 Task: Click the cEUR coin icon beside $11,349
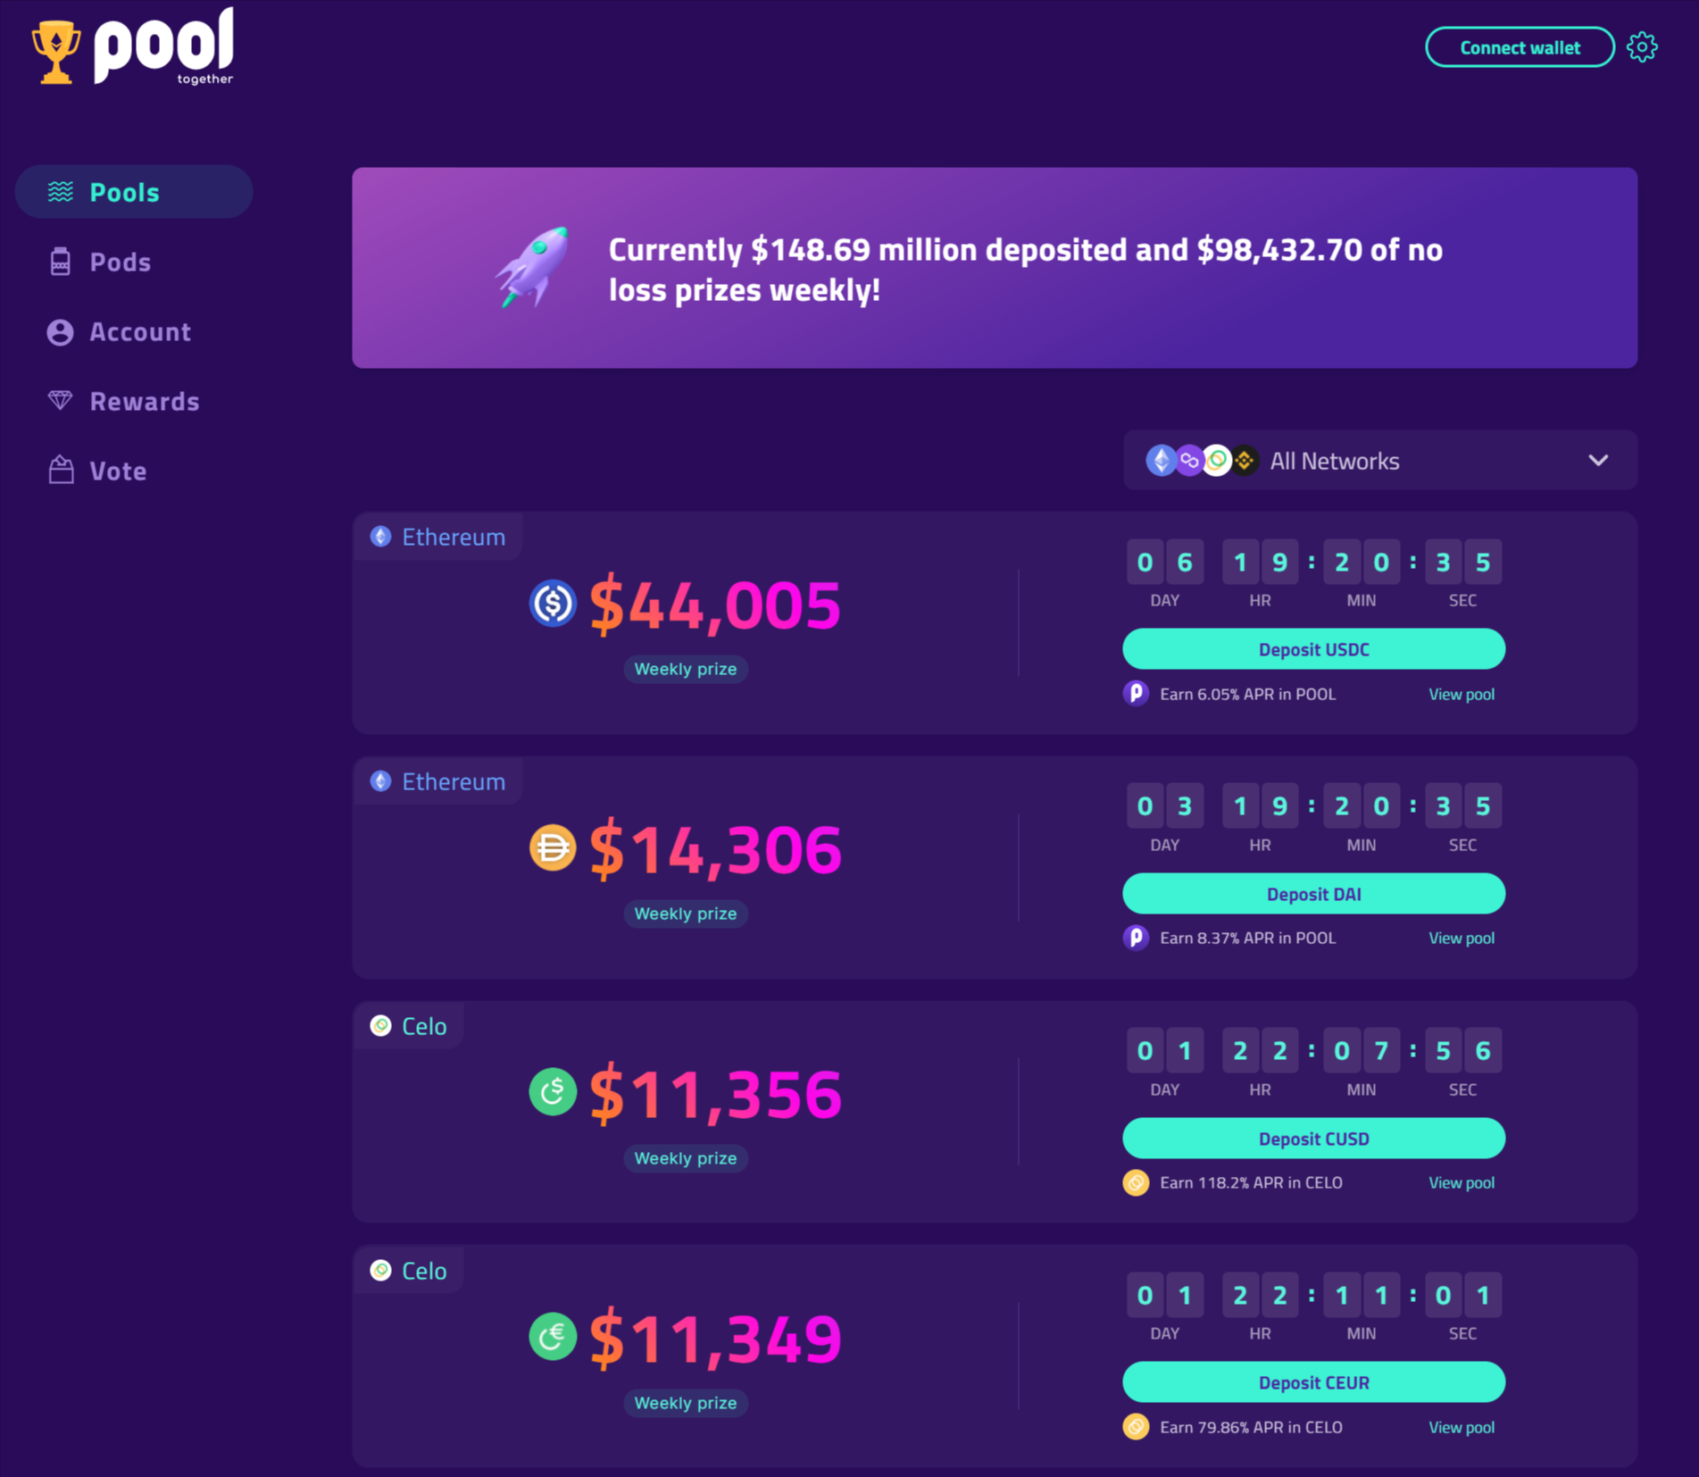(553, 1337)
